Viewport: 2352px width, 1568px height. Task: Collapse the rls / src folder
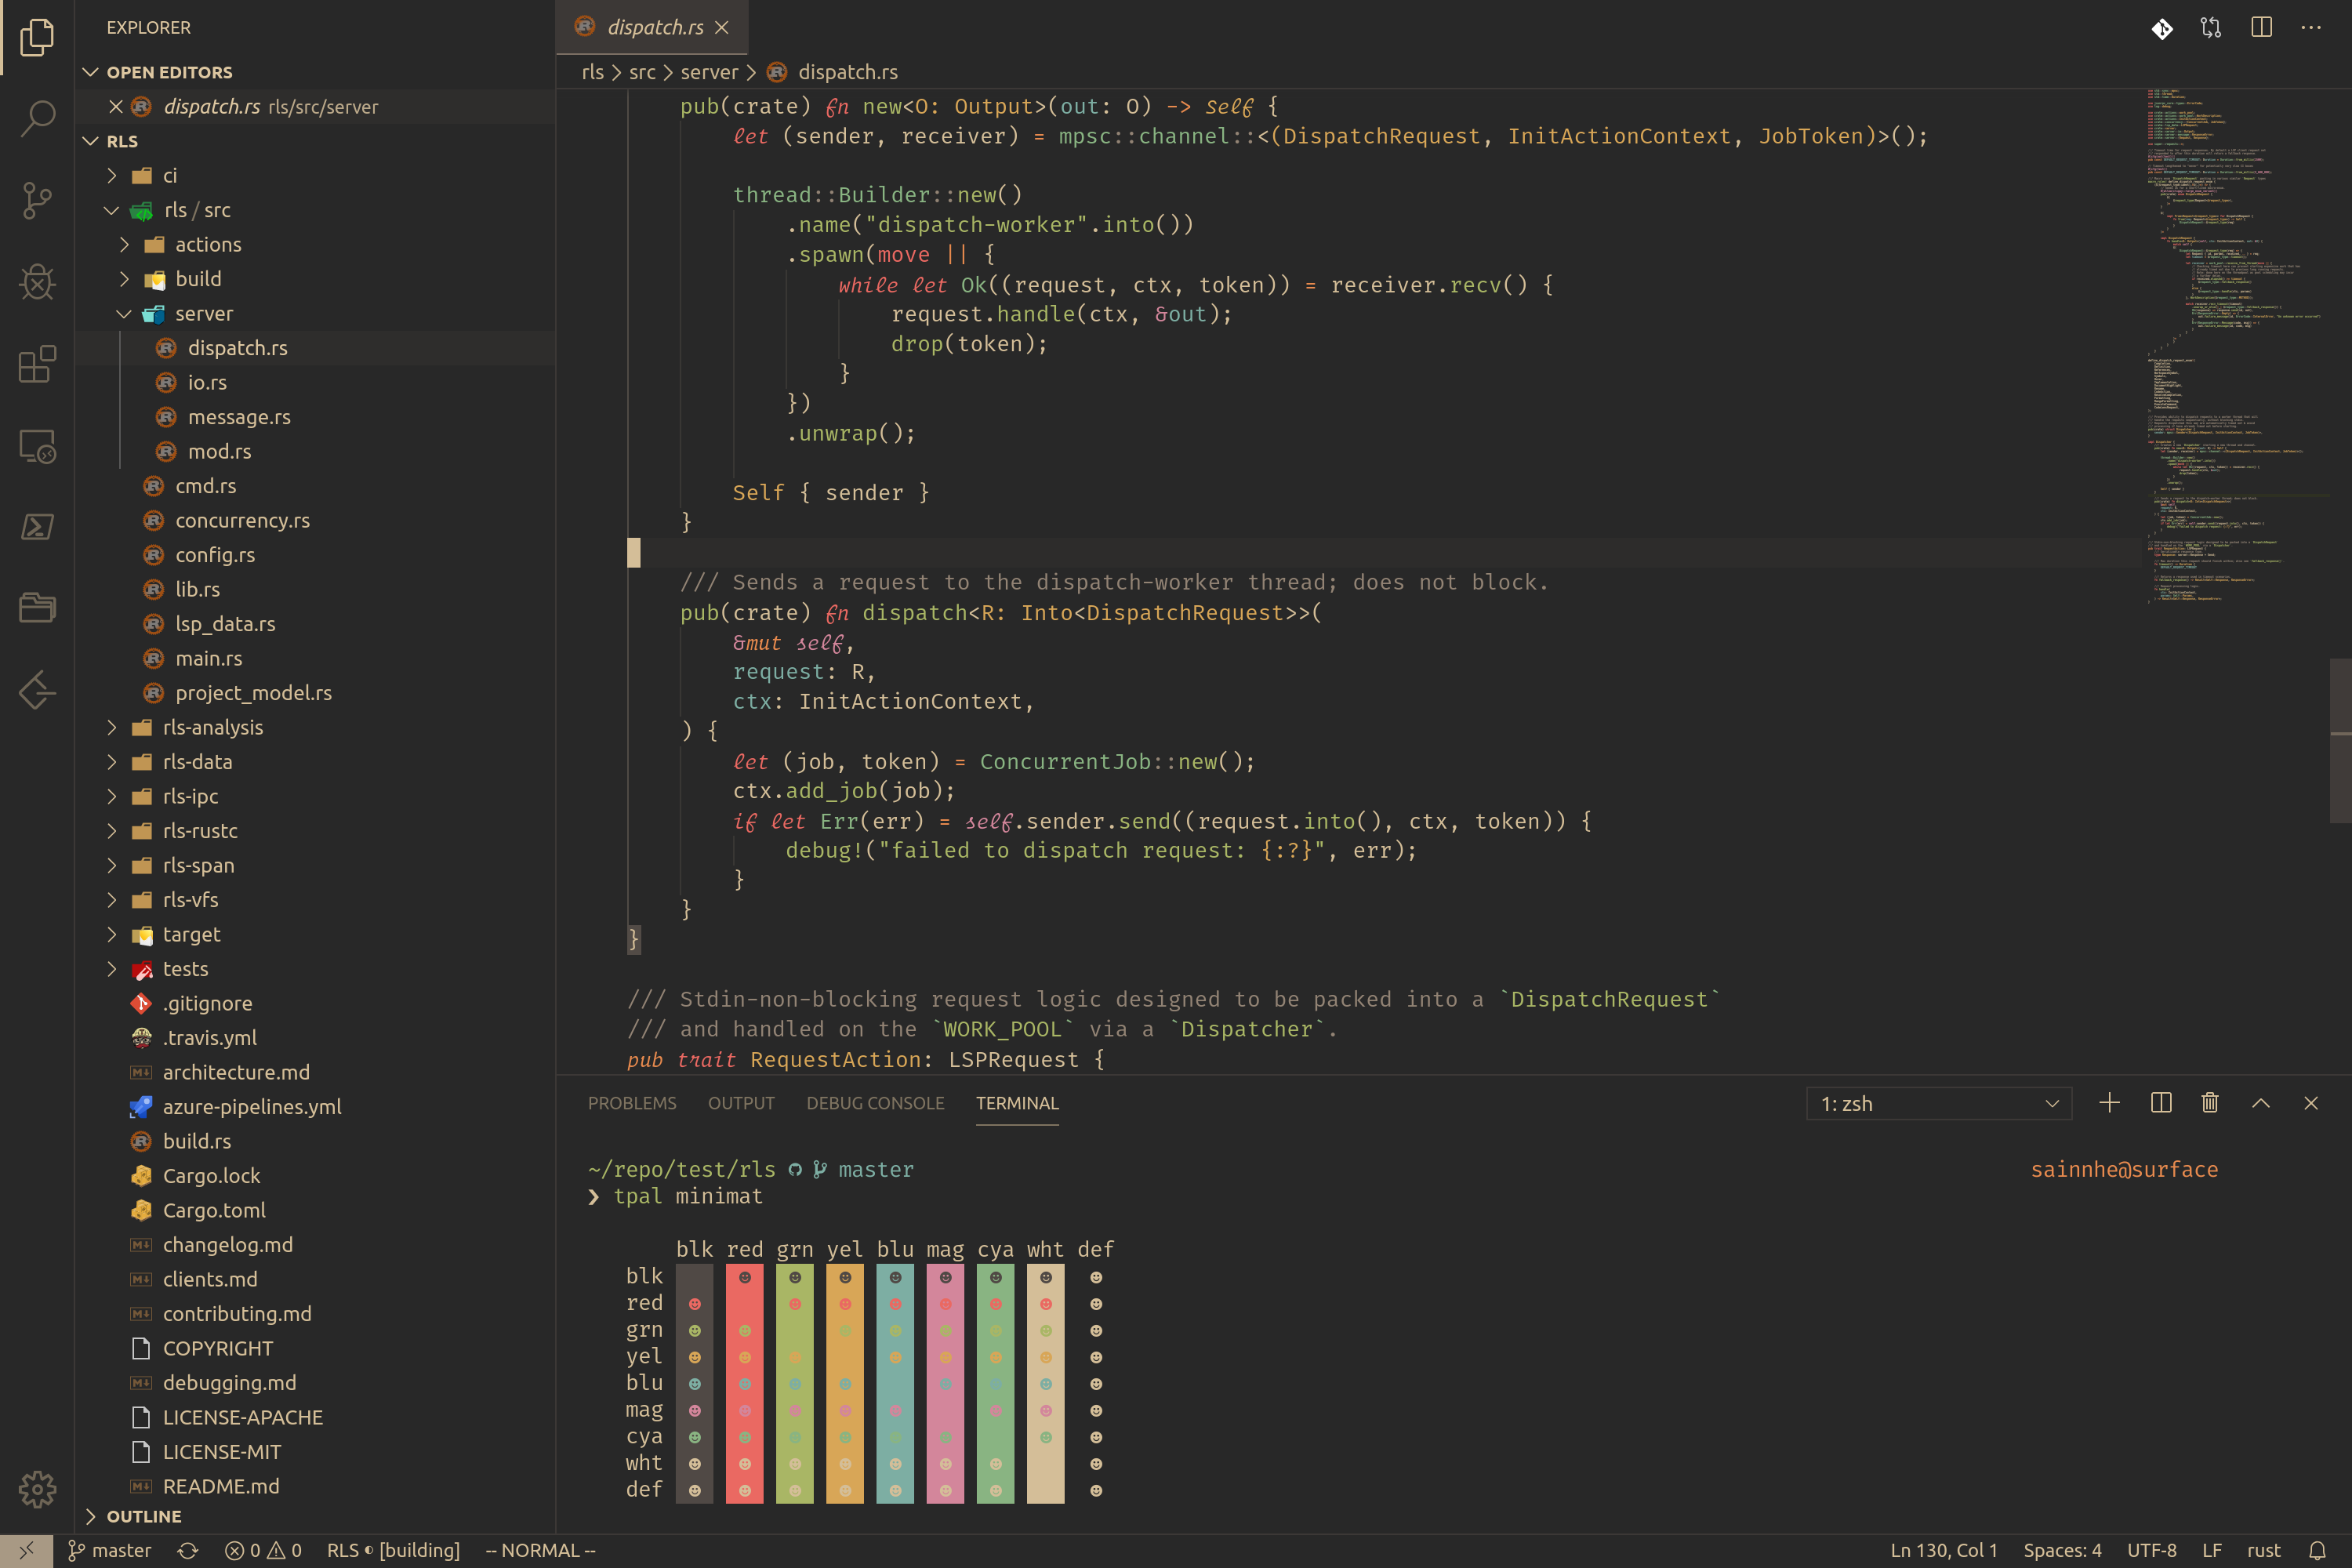coord(112,210)
